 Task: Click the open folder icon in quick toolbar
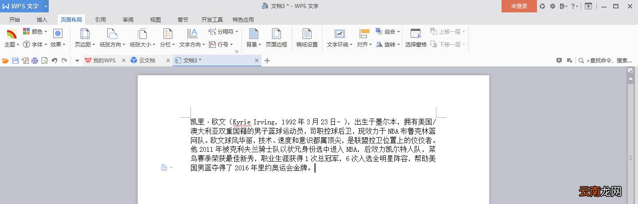(5, 61)
